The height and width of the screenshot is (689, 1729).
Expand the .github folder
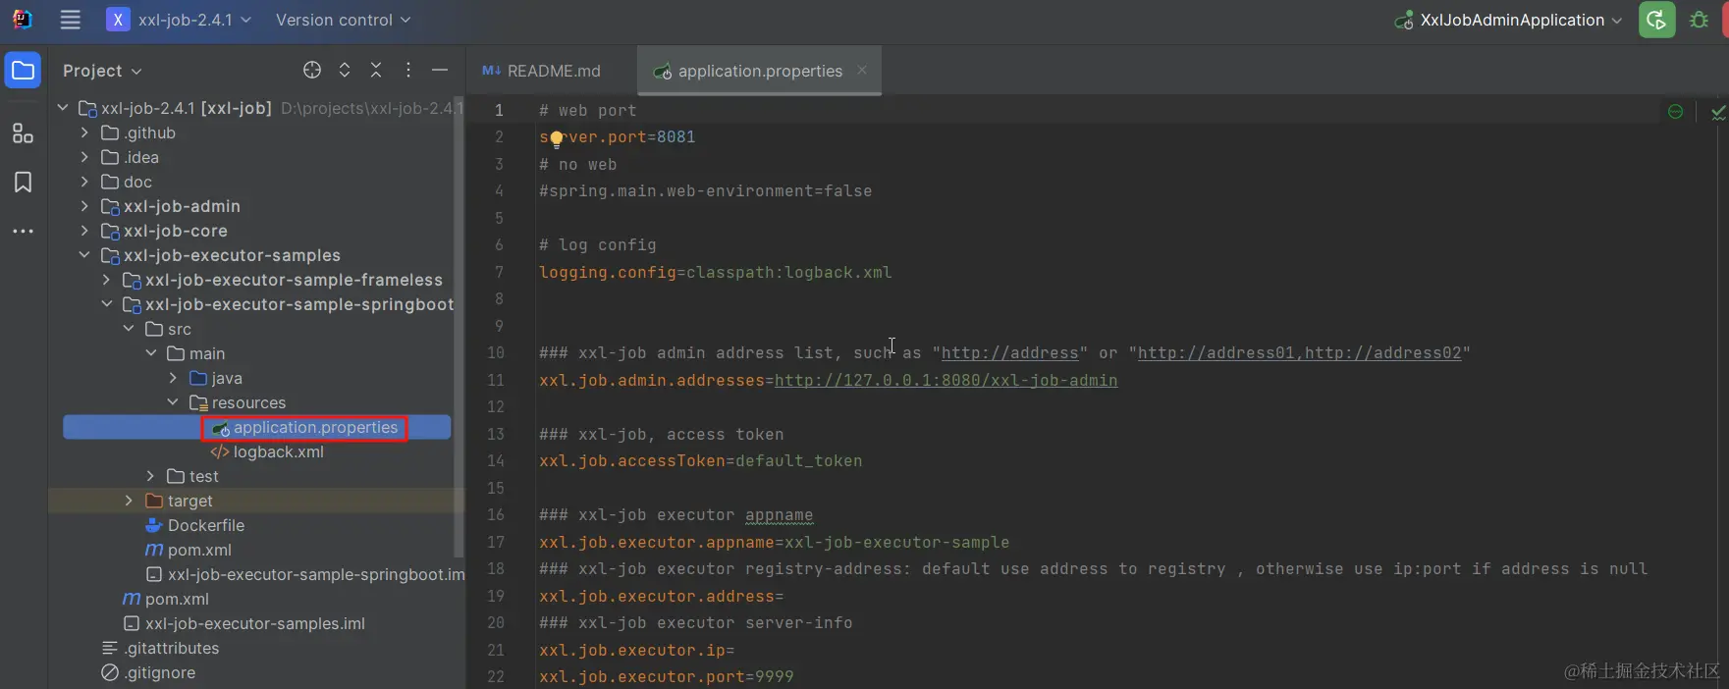coord(84,132)
